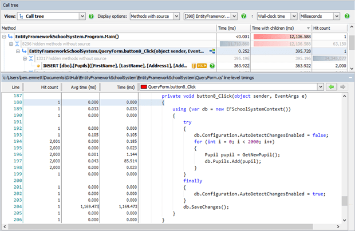Image resolution: width=355 pixels, height=231 pixels.
Task: Click the green help icon on INSERT row
Action: pyautogui.click(x=212, y=66)
